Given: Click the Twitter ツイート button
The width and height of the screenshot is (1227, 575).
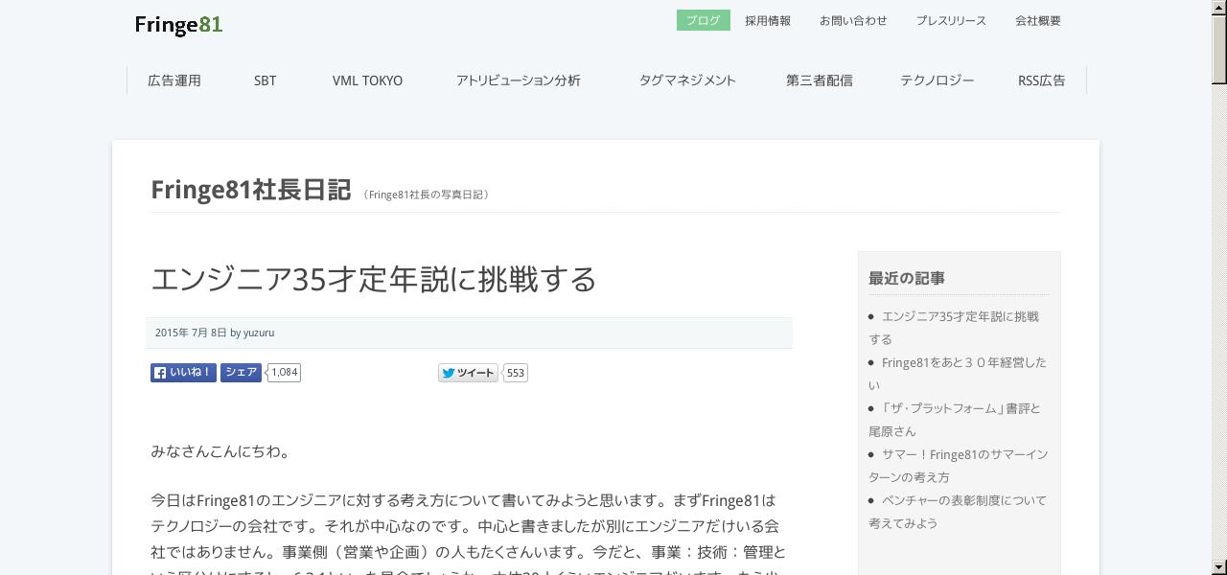Looking at the screenshot, I should 468,373.
